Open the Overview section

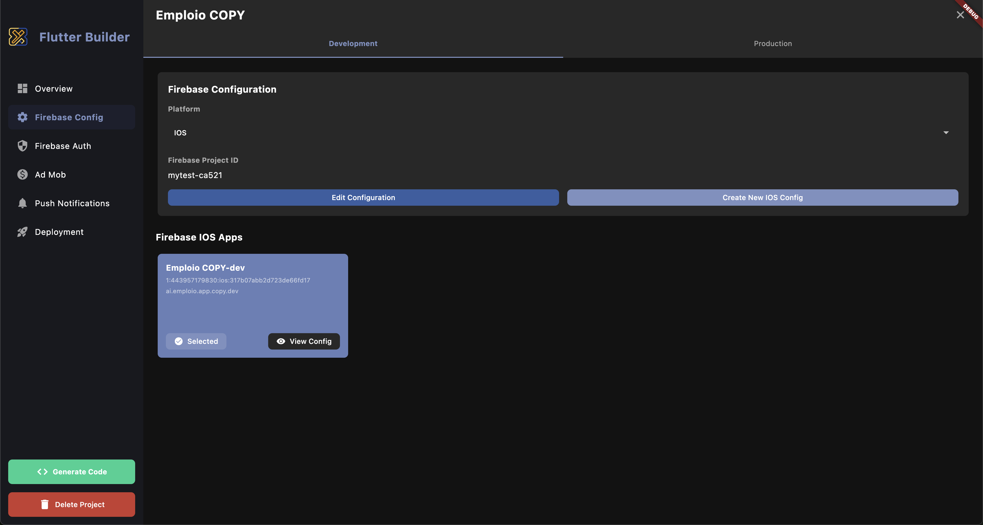tap(71, 89)
